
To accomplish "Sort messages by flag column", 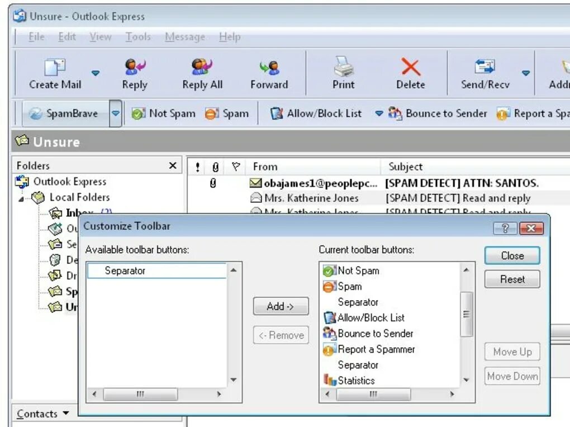I will [x=236, y=167].
